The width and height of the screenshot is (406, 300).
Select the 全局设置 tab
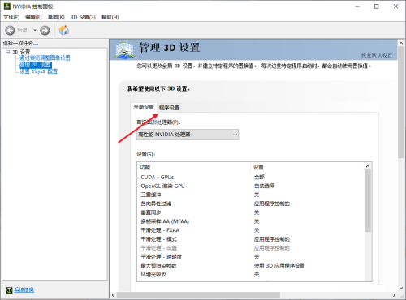pos(144,107)
